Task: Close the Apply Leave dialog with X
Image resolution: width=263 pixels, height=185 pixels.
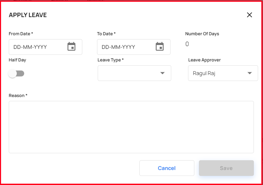Action: (x=249, y=15)
